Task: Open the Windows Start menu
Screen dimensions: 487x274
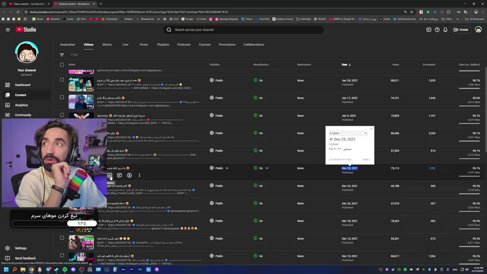Action: (x=6, y=269)
